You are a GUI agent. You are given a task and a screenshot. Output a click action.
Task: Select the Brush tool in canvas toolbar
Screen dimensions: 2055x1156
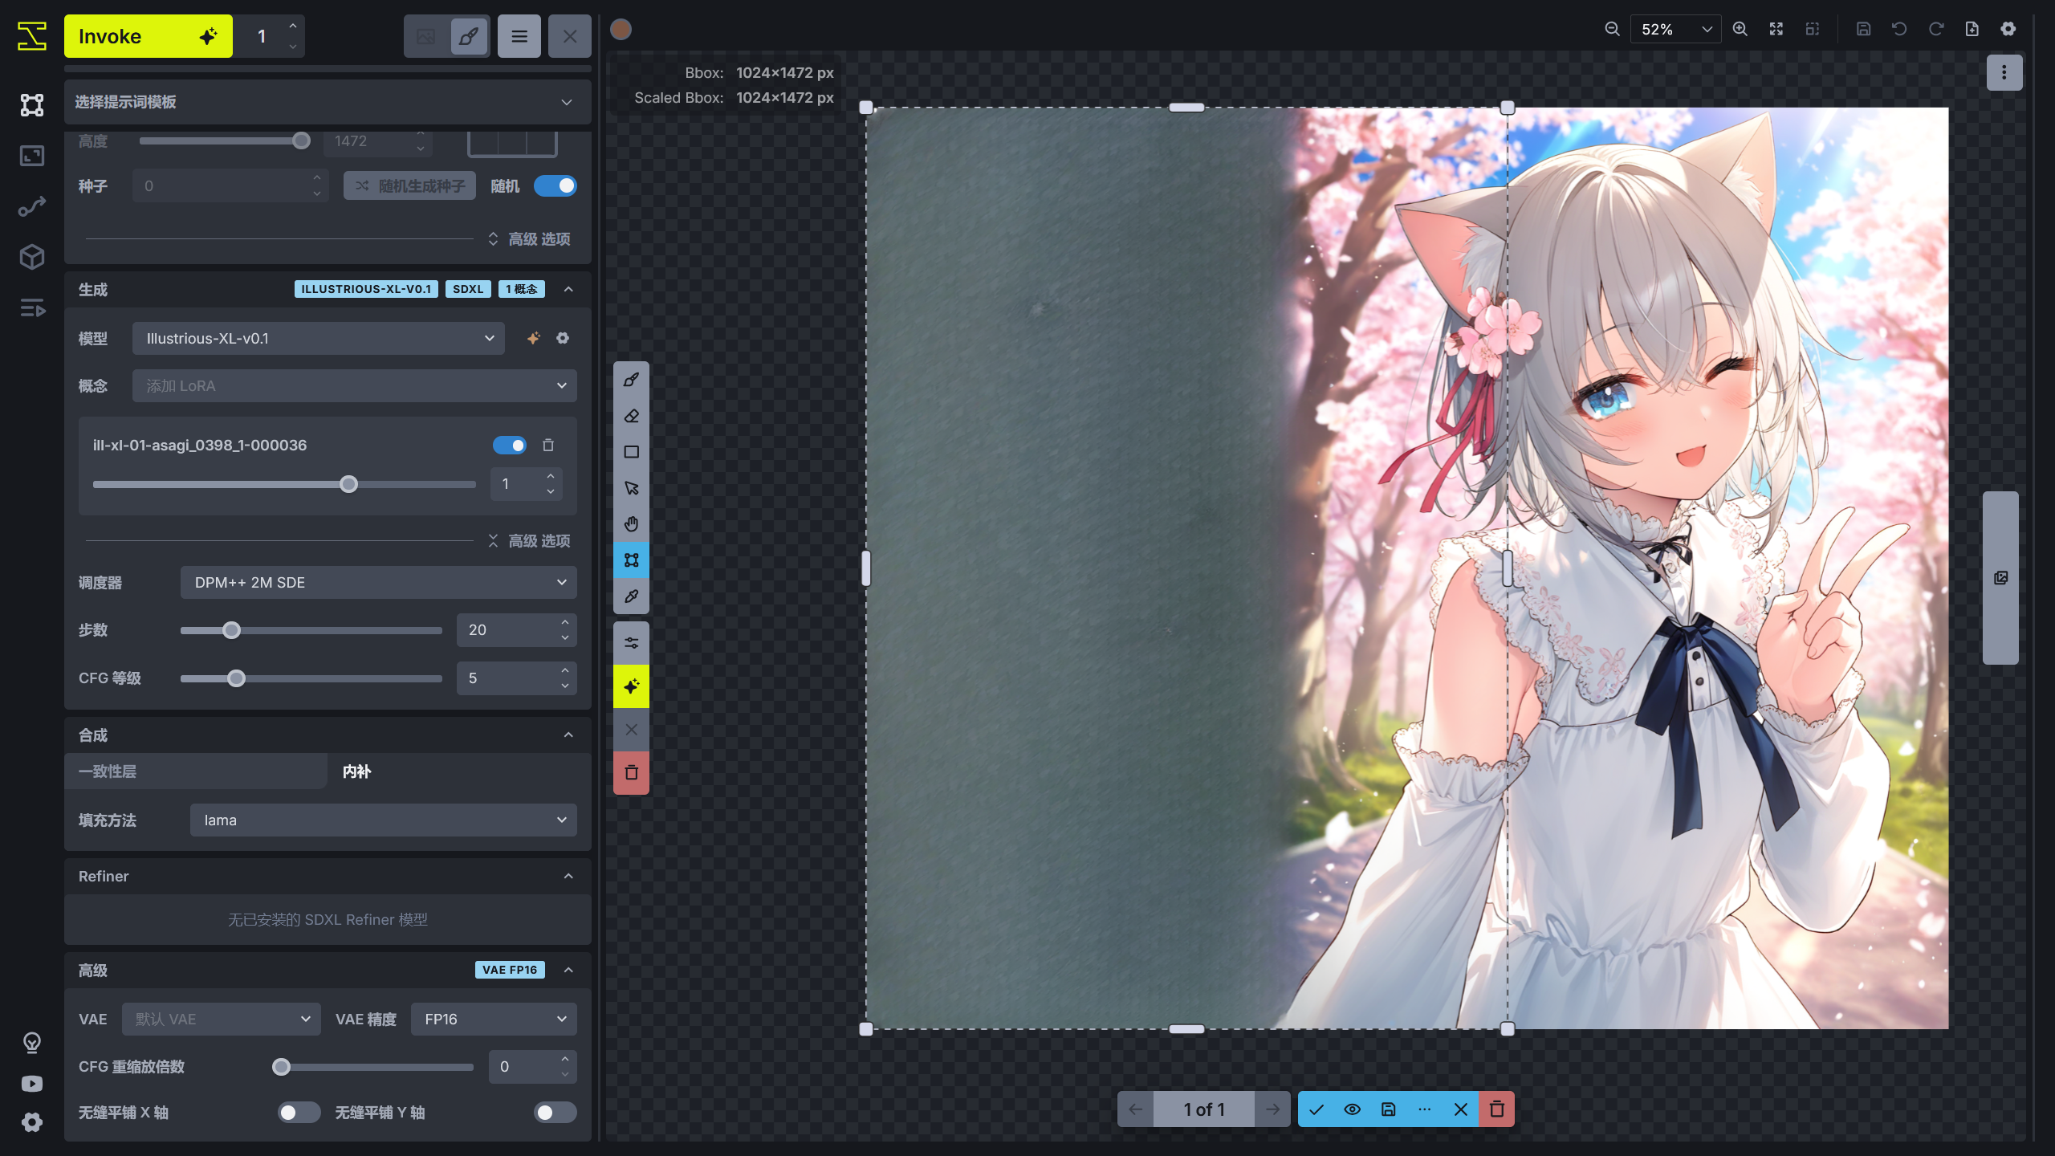coord(632,380)
